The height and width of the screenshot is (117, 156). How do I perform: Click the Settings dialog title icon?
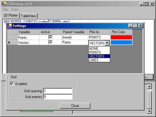(x=9, y=26)
